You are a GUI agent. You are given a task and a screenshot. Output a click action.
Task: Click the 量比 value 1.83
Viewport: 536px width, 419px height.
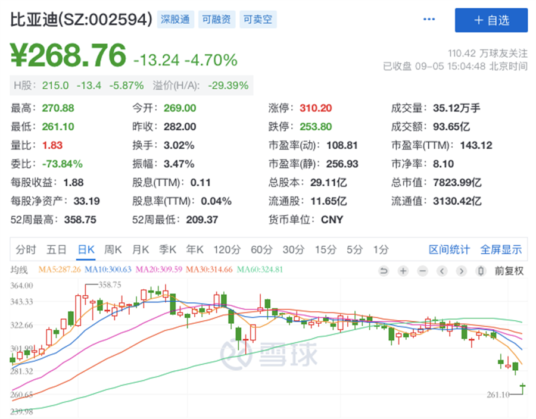pos(52,145)
